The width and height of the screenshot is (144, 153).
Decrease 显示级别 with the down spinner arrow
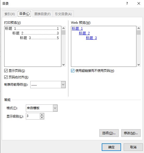pos(42,117)
